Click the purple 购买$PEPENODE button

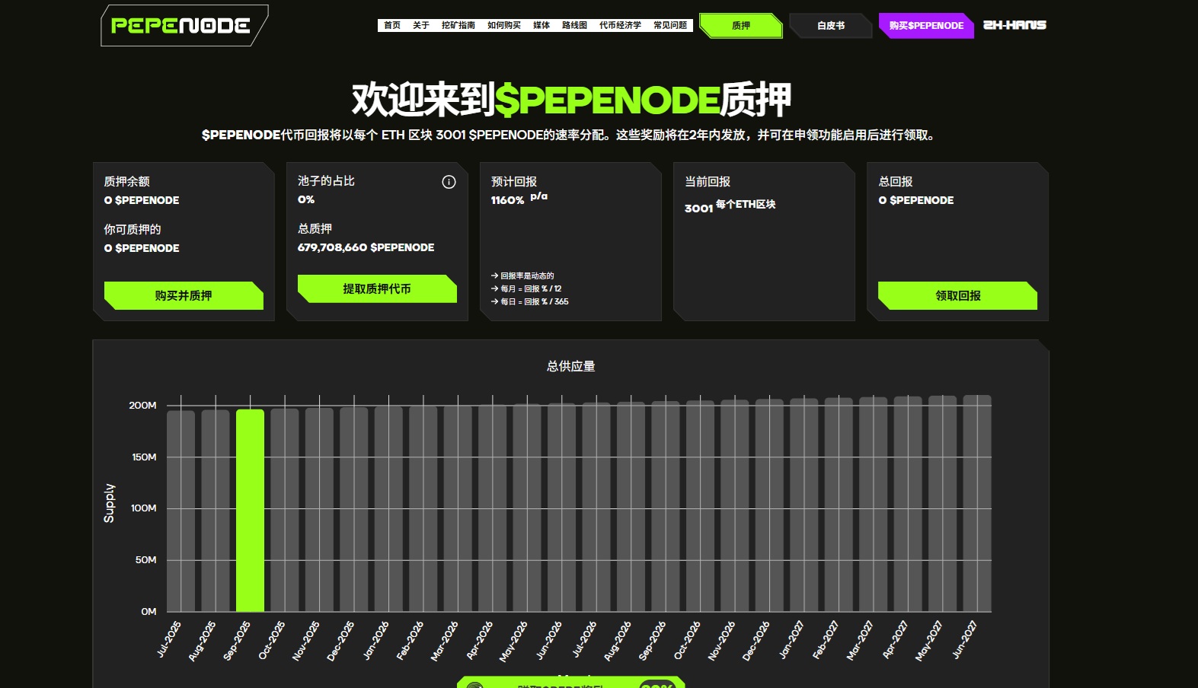coord(926,26)
